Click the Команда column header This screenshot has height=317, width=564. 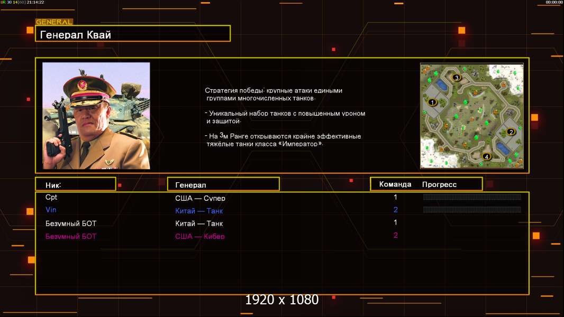(x=395, y=184)
